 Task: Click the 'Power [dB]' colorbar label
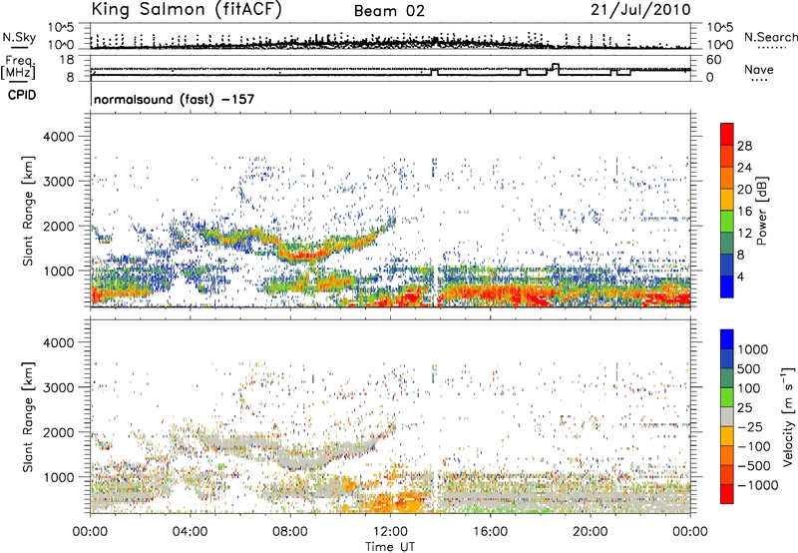(x=761, y=211)
